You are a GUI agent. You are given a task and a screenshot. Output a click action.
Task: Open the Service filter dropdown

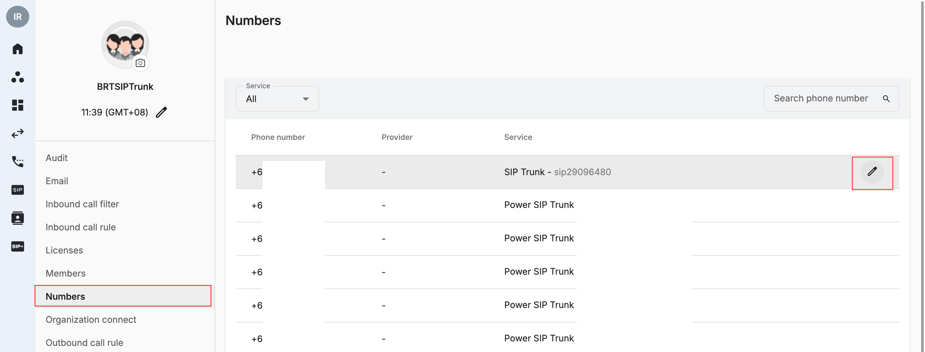tap(277, 99)
